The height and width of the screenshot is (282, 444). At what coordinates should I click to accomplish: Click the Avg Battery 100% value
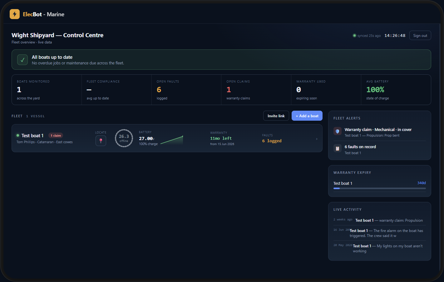pyautogui.click(x=375, y=90)
